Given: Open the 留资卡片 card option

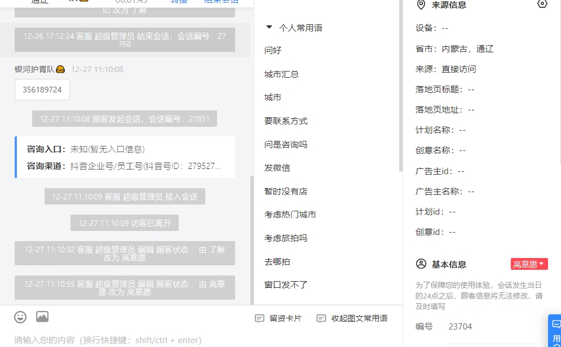Looking at the screenshot, I should pyautogui.click(x=278, y=318).
